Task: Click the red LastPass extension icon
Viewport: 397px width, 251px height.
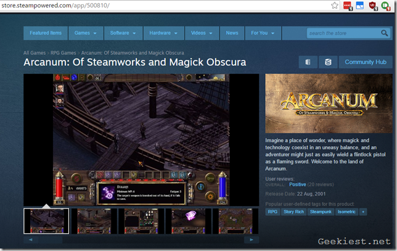Action: [348, 6]
